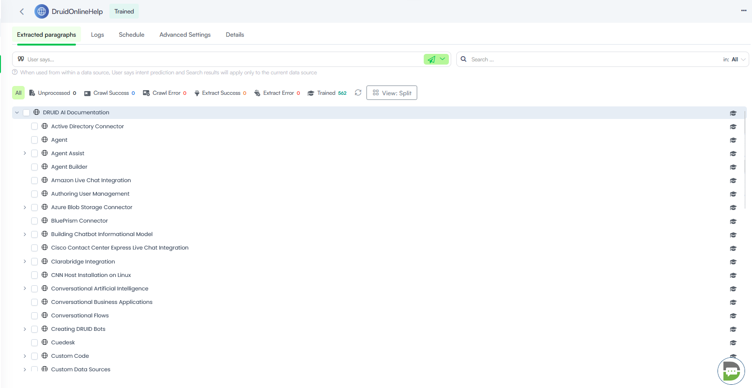
Task: Click the search magnifier icon
Action: [x=464, y=59]
